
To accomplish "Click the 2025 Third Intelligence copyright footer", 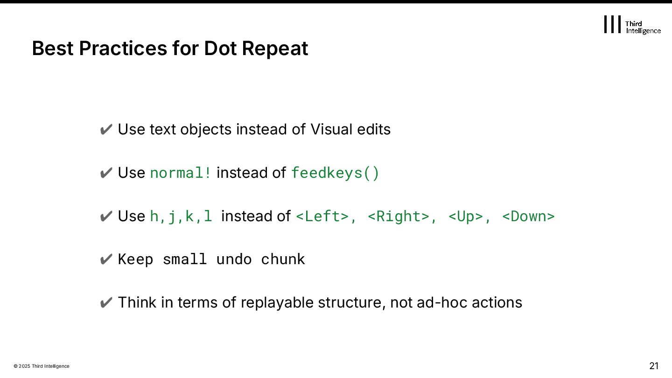I will (x=42, y=366).
